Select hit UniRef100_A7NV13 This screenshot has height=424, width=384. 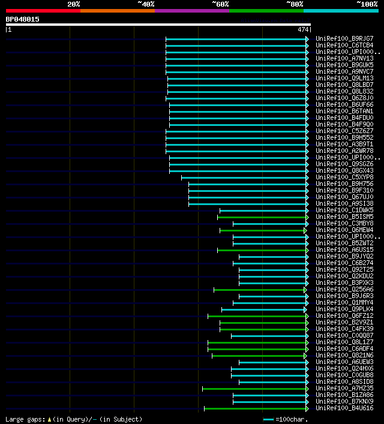[x=344, y=58]
